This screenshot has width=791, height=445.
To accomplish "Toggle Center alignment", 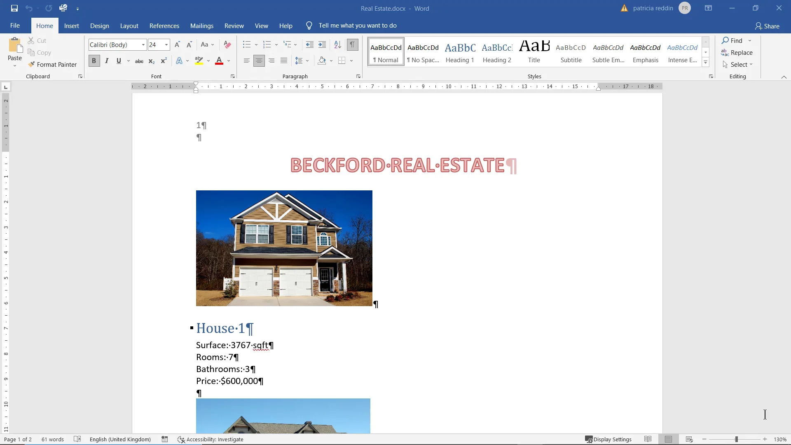I will (259, 61).
